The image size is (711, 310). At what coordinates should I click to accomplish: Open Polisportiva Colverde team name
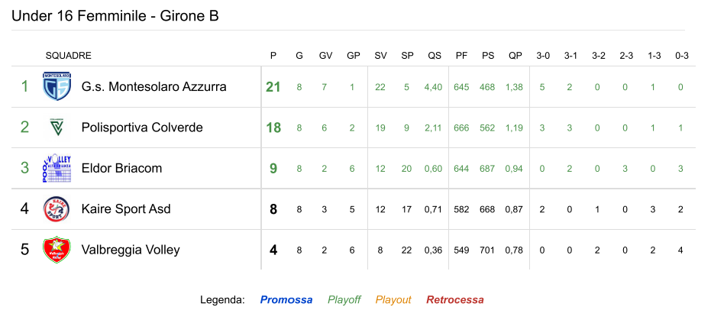point(142,128)
